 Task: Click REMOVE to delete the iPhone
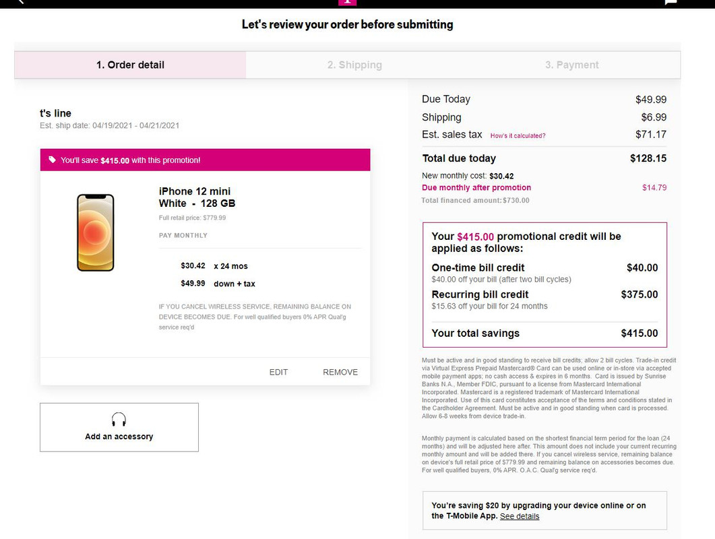340,372
